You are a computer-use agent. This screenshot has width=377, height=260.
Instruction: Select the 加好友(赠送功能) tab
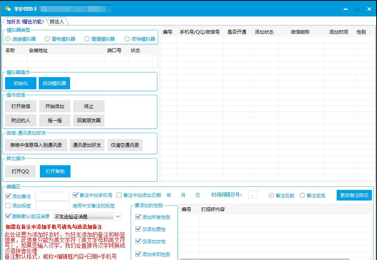point(25,22)
